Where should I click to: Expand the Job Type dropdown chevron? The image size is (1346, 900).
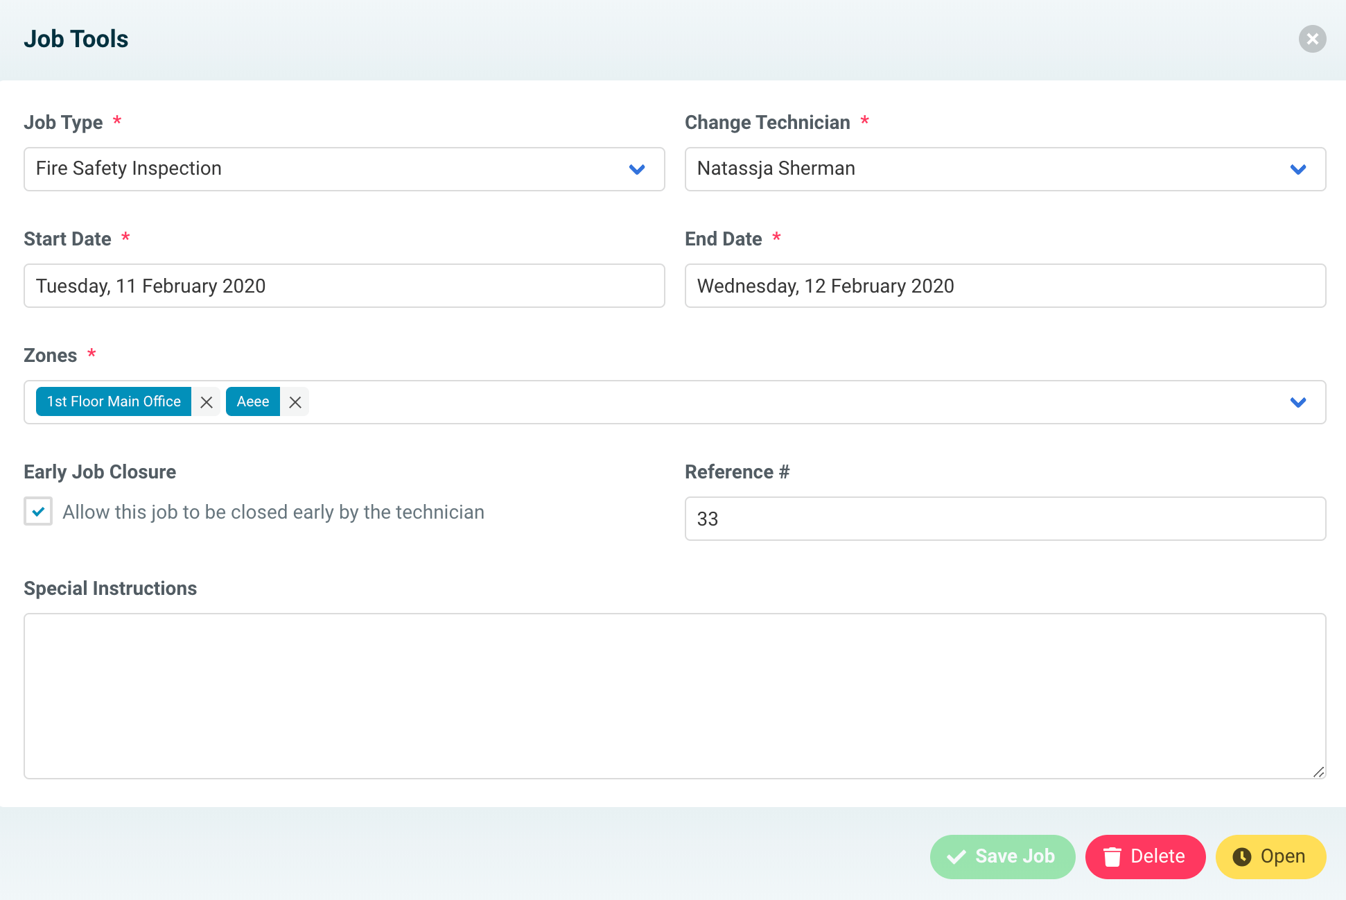(x=637, y=169)
